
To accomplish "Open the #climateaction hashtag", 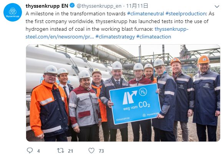I will pos(154,37).
